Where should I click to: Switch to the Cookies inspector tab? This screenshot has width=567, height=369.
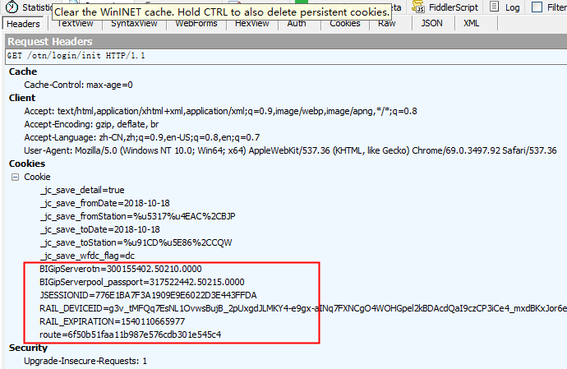coord(344,24)
